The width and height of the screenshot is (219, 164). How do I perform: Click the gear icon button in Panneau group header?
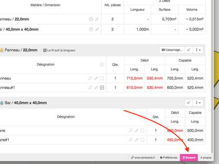point(188,50)
